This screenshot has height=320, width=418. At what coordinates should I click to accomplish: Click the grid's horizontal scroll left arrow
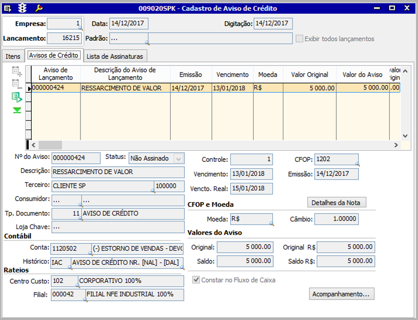coord(34,145)
